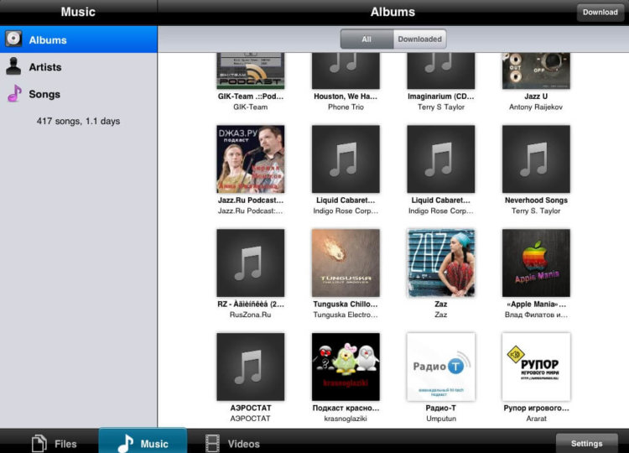Click the 'Jazz U' album title
Screen dimensions: 629x453
(x=536, y=96)
